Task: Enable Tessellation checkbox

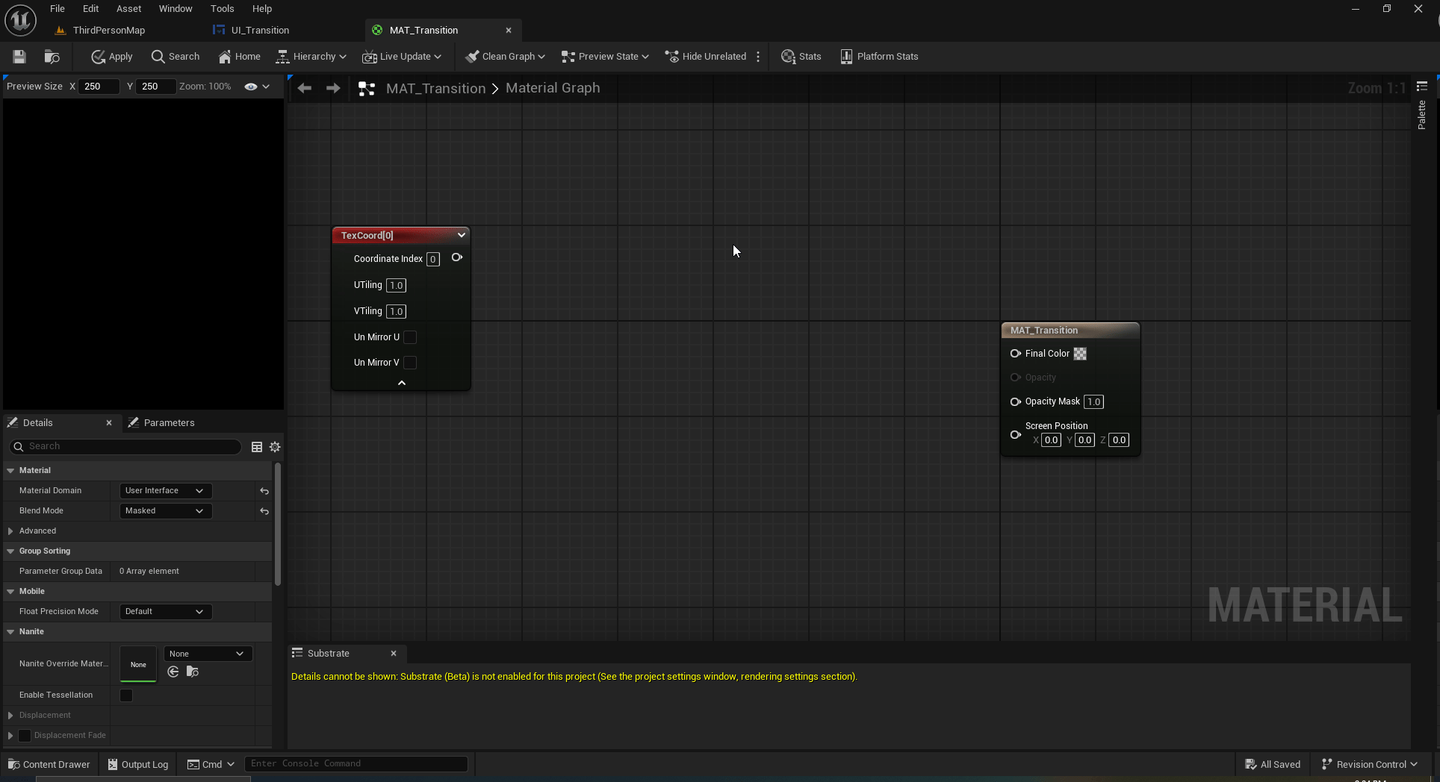Action: click(126, 695)
